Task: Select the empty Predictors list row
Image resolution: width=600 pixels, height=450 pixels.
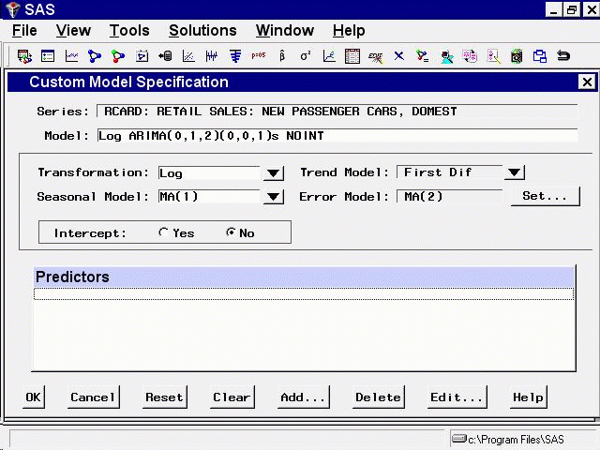Action: (304, 293)
